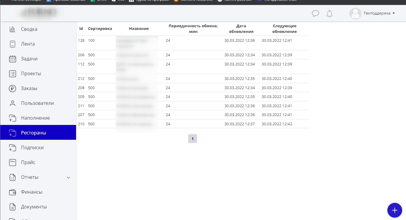Click Периодичность обмена, мин column header
The width and height of the screenshot is (406, 220).
pyautogui.click(x=193, y=29)
